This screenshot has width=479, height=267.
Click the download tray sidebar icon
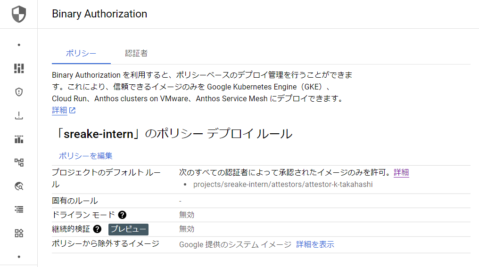19,115
